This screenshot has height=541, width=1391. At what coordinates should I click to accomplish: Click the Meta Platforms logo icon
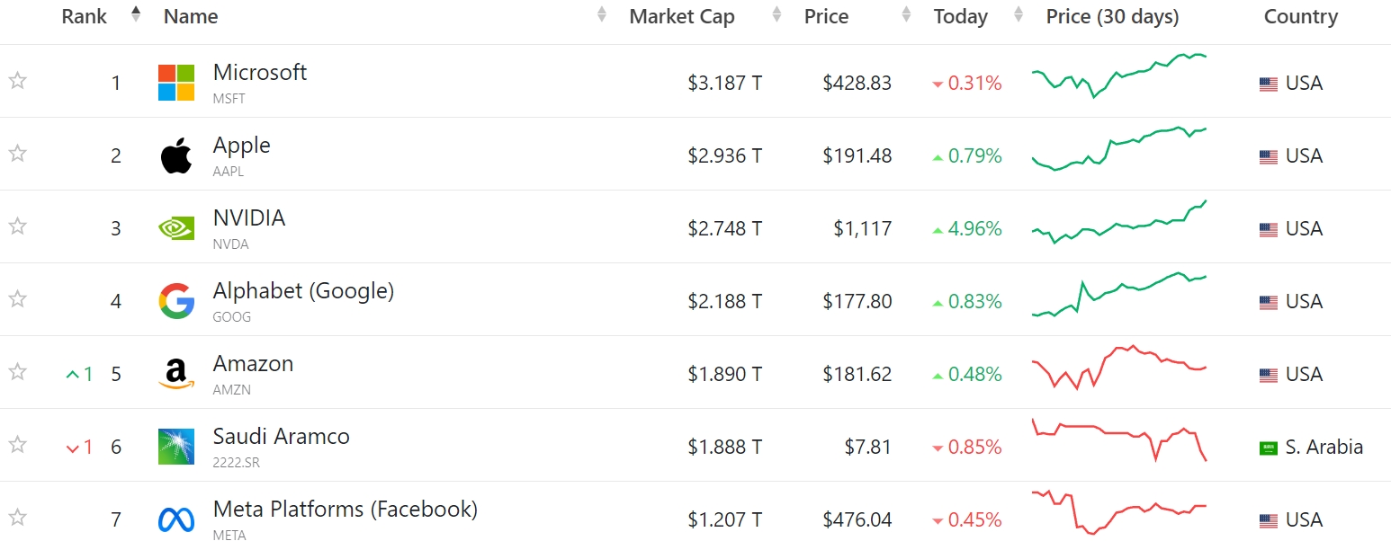click(176, 519)
